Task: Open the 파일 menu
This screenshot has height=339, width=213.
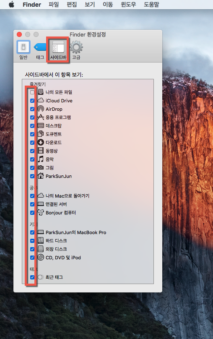Action: tap(54, 5)
